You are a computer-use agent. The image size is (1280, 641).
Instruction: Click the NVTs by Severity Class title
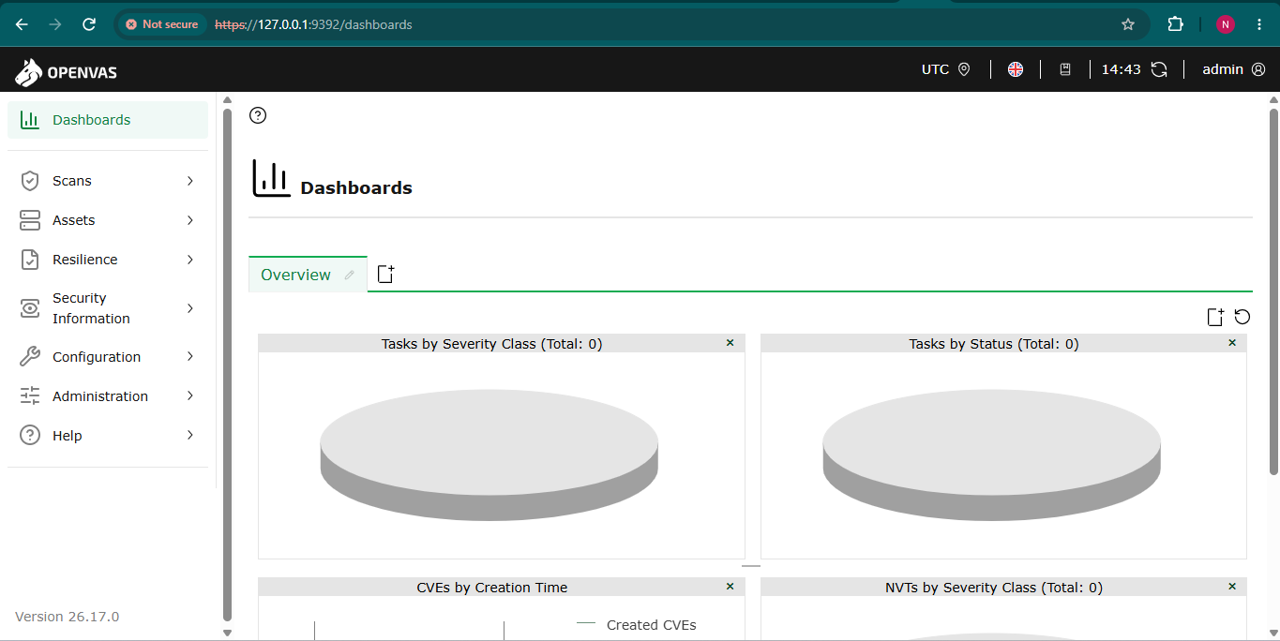pyautogui.click(x=994, y=588)
